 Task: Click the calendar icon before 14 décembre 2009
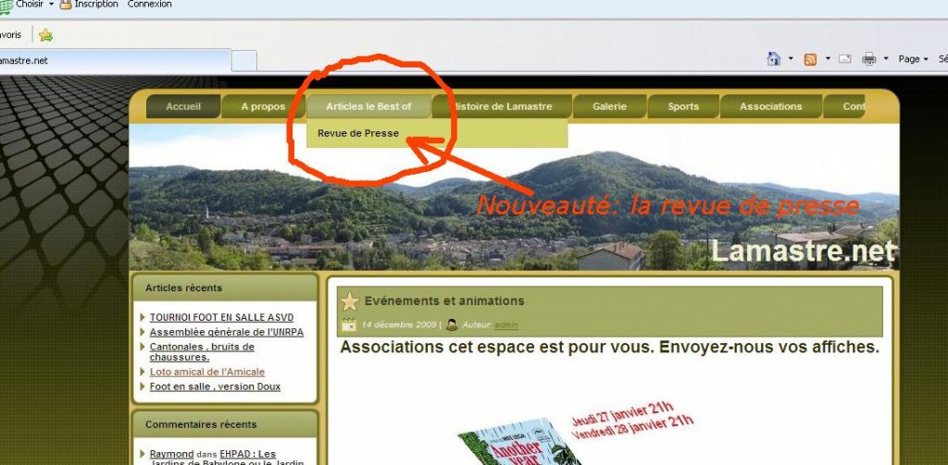tap(348, 324)
